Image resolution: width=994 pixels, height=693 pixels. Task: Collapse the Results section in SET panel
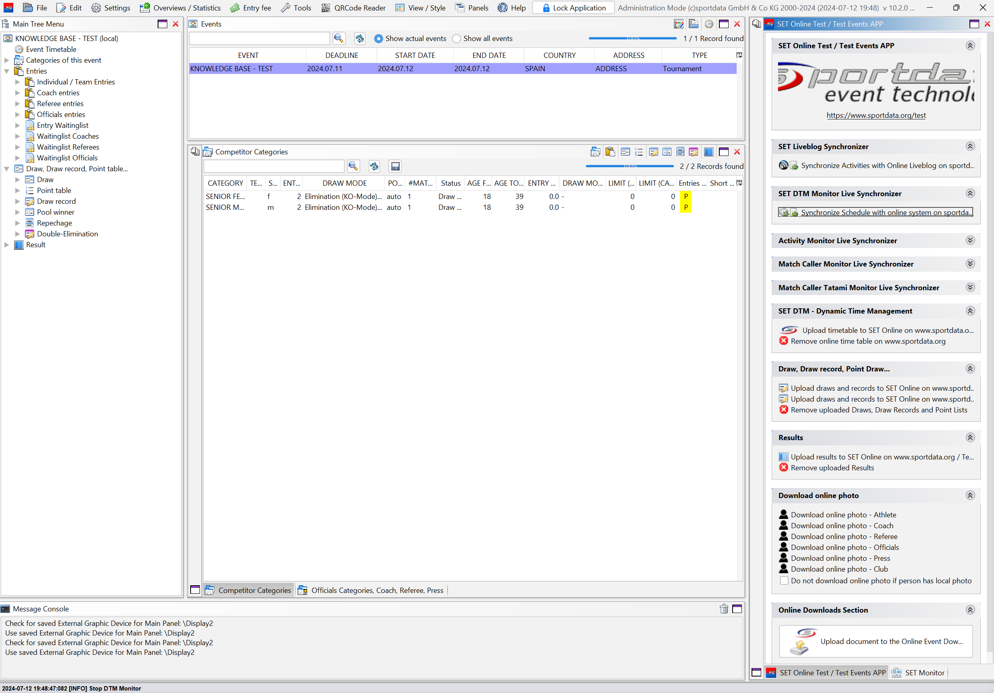tap(970, 438)
